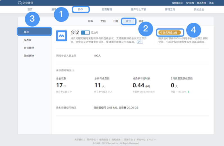This screenshot has height=146, width=224.
Task: Open the 帮助中心 footer link
Action: point(141,139)
